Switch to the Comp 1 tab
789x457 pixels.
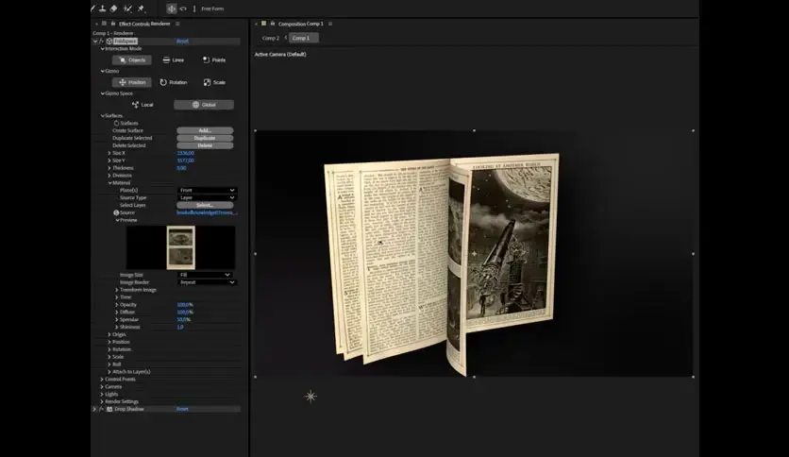(x=303, y=39)
